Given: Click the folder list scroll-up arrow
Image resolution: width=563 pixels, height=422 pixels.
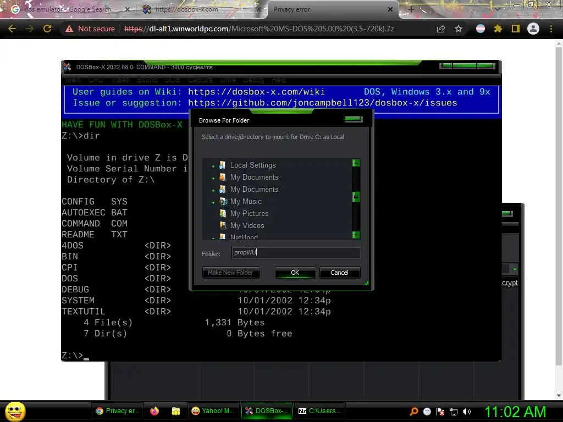Looking at the screenshot, I should point(356,163).
